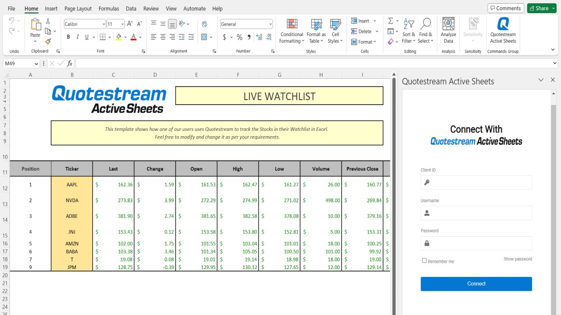Viewport: 561px width, 315px height.
Task: Switch to the Page Layout tab
Action: pyautogui.click(x=78, y=9)
